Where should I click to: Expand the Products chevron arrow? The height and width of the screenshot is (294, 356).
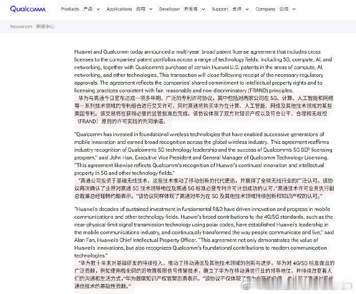98,9
